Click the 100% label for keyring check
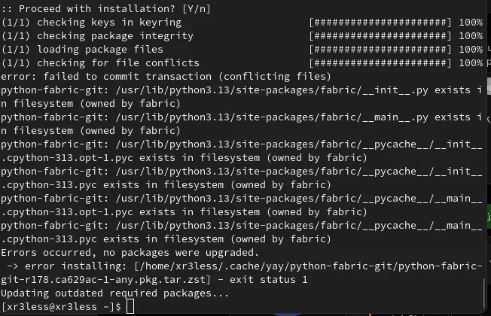This screenshot has height=316, width=491. [471, 23]
